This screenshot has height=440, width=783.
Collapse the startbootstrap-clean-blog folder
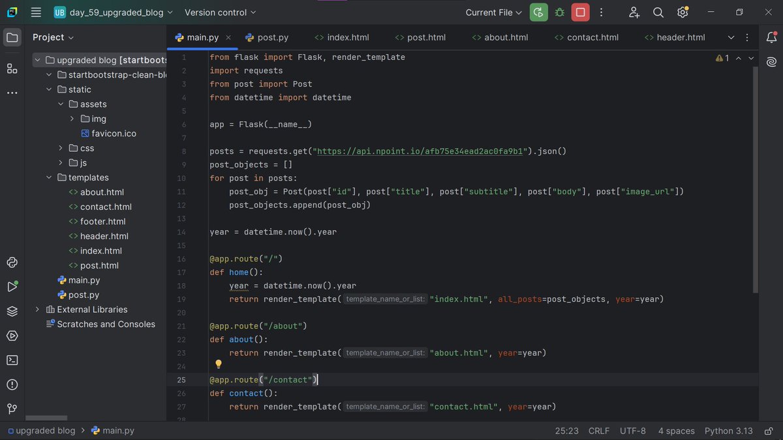tap(49, 75)
